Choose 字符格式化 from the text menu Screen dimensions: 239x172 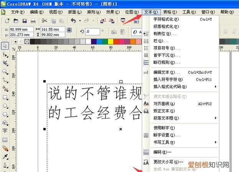(181, 19)
